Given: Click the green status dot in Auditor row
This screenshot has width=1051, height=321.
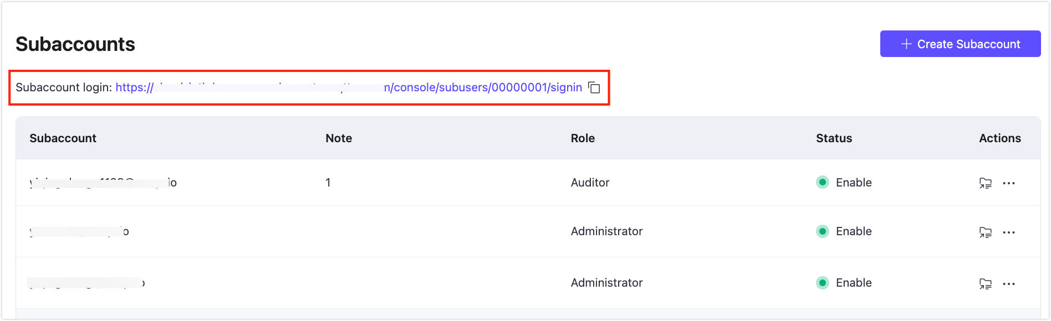Looking at the screenshot, I should [x=823, y=183].
